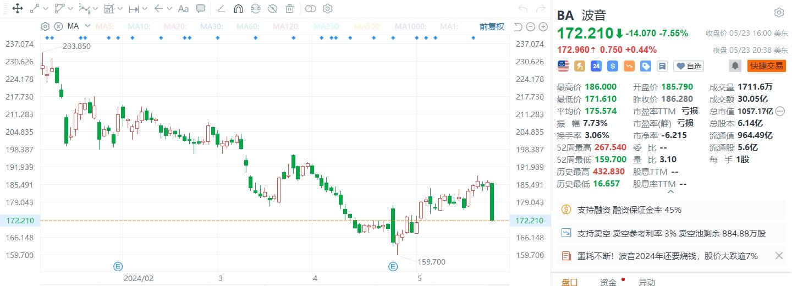Click the 前复权 adjustment selector
Viewport: 792px width, 286px height.
492,26
